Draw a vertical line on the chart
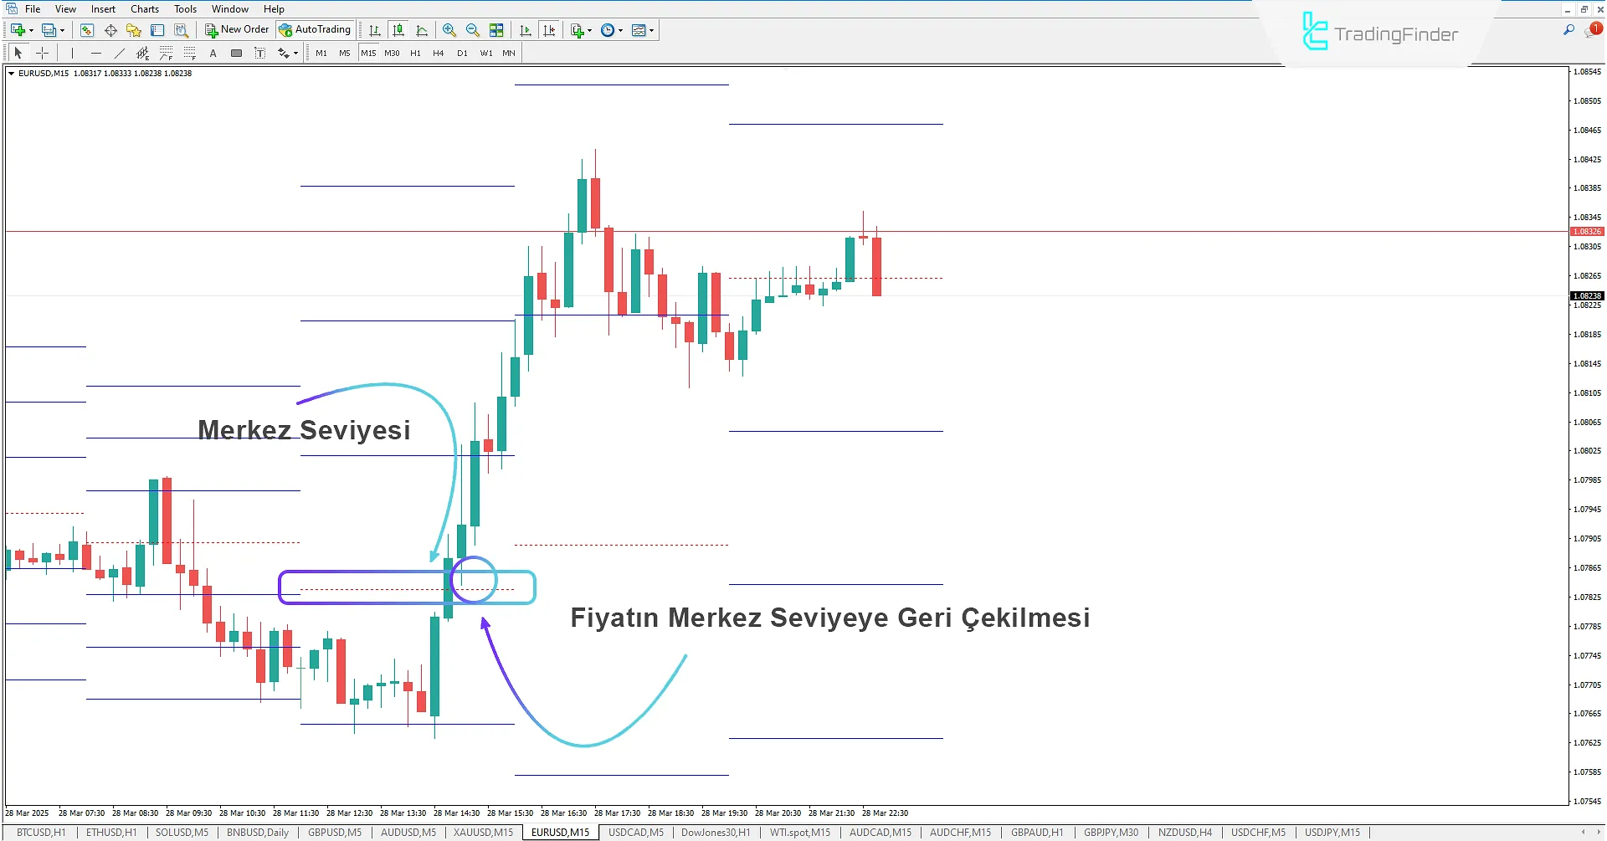This screenshot has height=841, width=1607. click(73, 54)
